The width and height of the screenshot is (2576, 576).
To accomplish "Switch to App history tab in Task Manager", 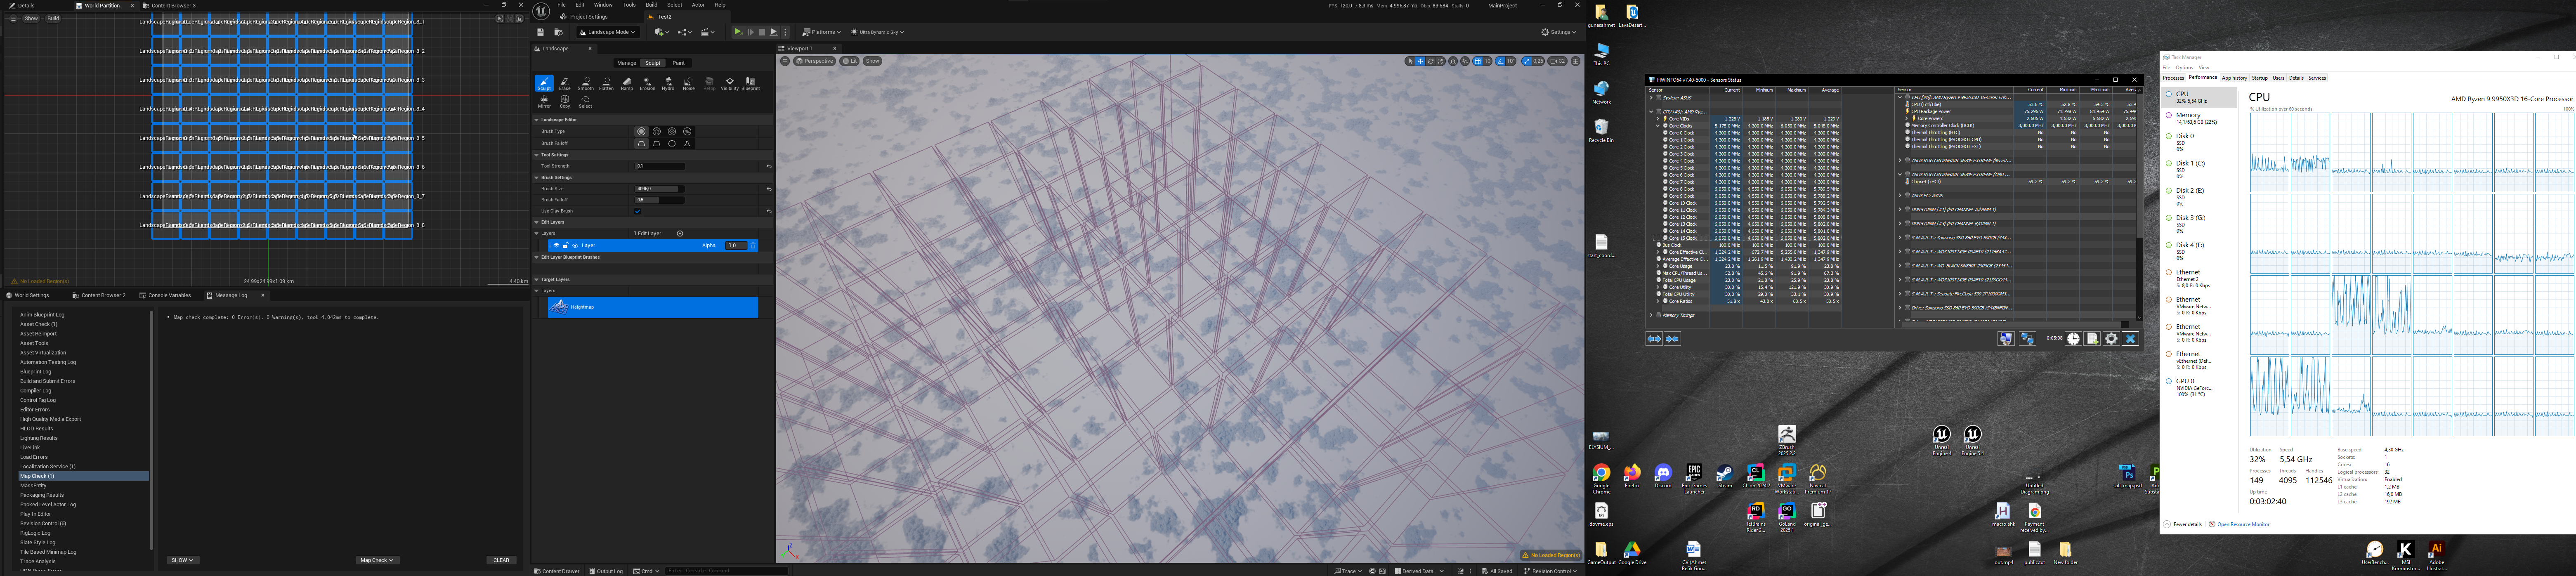I will [x=2234, y=78].
